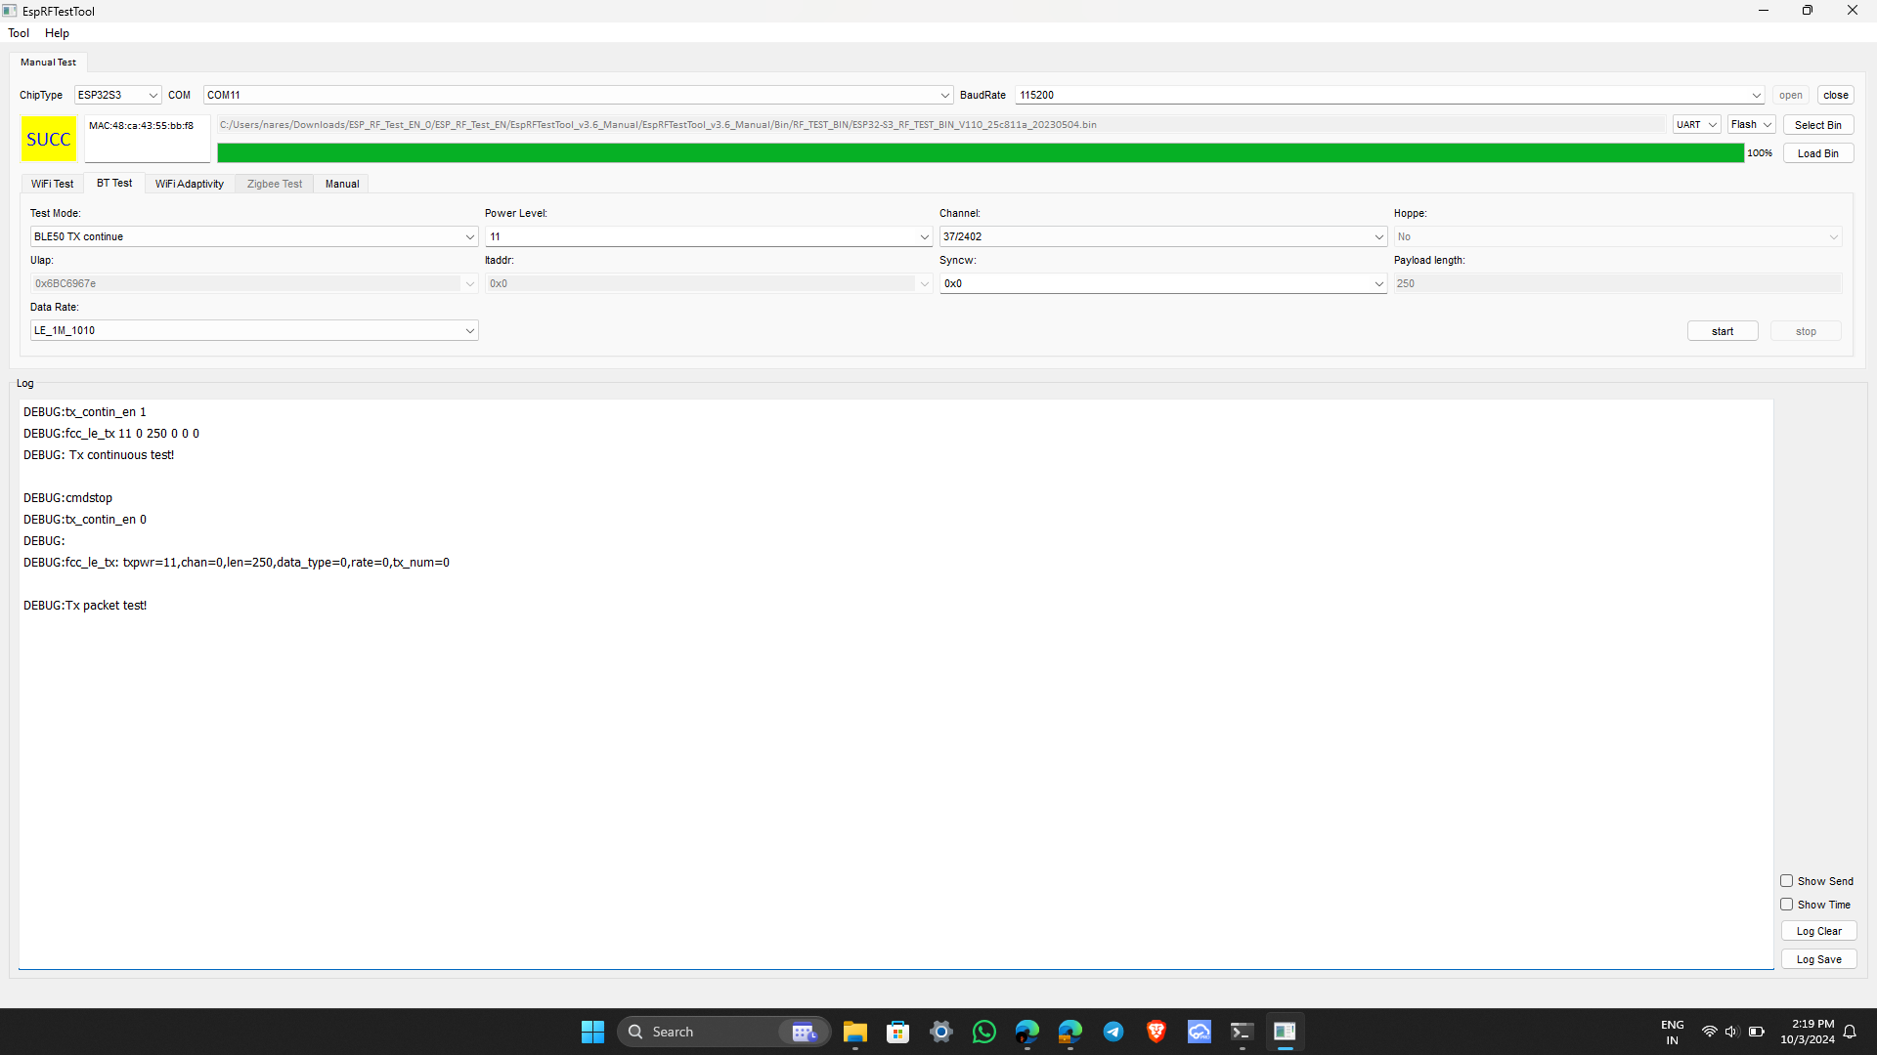Click the bin file path field
1877x1055 pixels.
940,125
